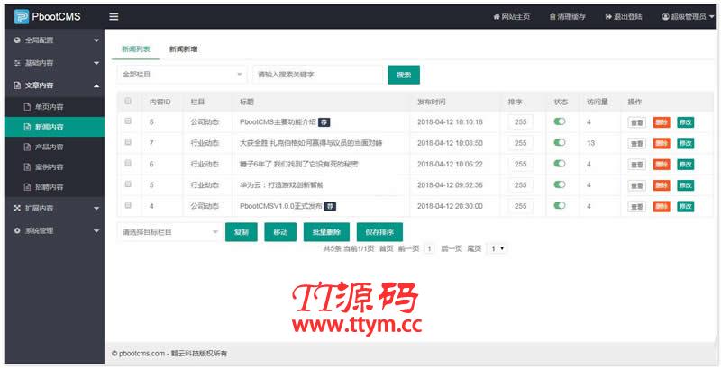721x368 pixels.
Task: Toggle the hamburger sidebar menu icon
Action: (x=114, y=17)
